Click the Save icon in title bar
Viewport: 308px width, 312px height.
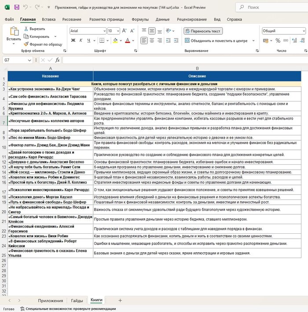coord(16,7)
